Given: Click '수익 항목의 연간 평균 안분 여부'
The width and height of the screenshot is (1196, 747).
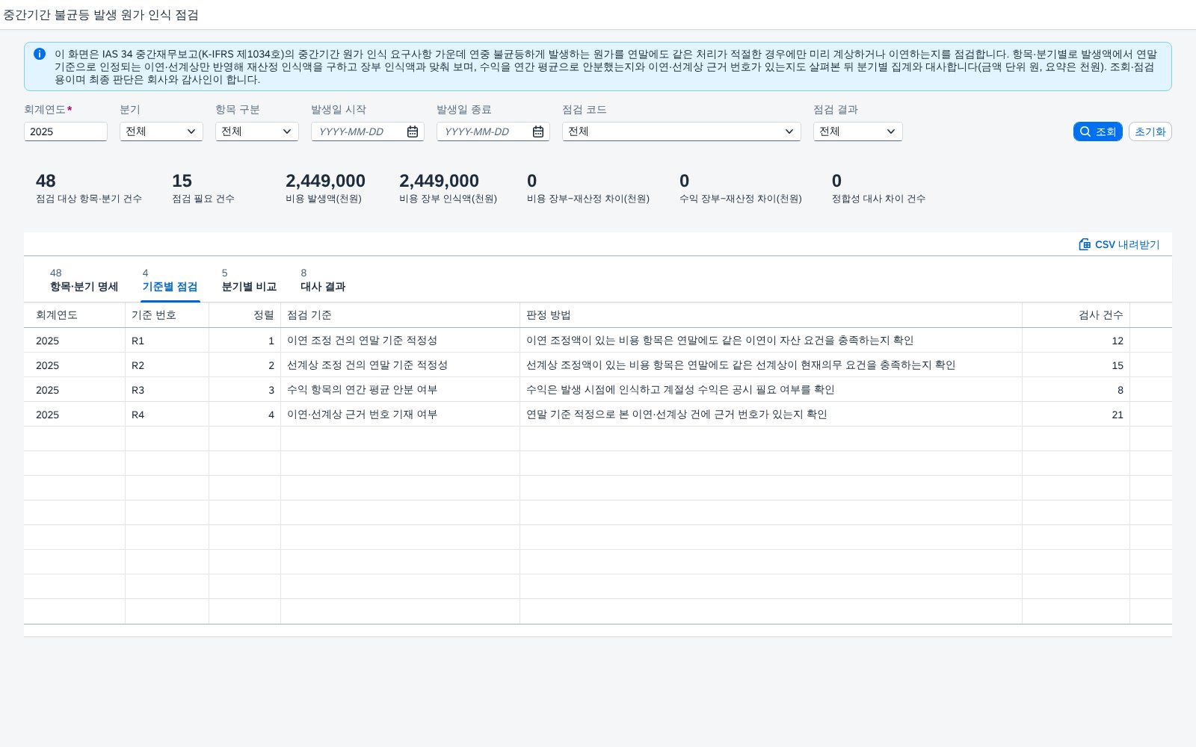Looking at the screenshot, I should (x=362, y=390).
